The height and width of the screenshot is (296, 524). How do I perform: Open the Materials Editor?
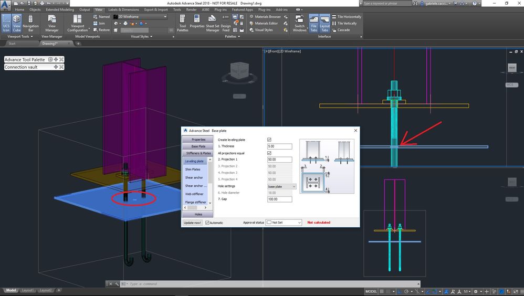tap(264, 24)
